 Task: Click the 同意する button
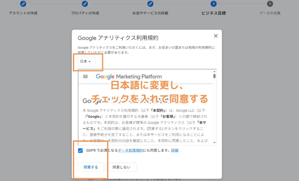pyautogui.click(x=91, y=167)
